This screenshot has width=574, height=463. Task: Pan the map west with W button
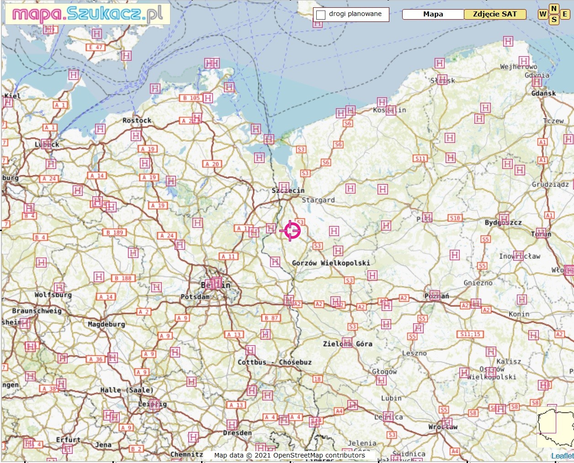(542, 14)
